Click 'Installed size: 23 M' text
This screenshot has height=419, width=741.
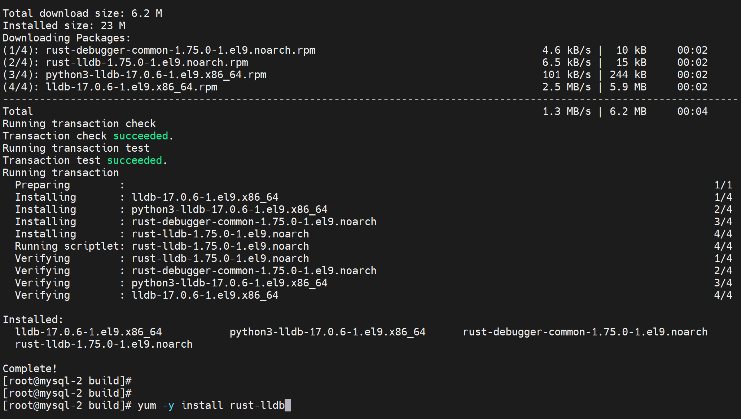[64, 26]
